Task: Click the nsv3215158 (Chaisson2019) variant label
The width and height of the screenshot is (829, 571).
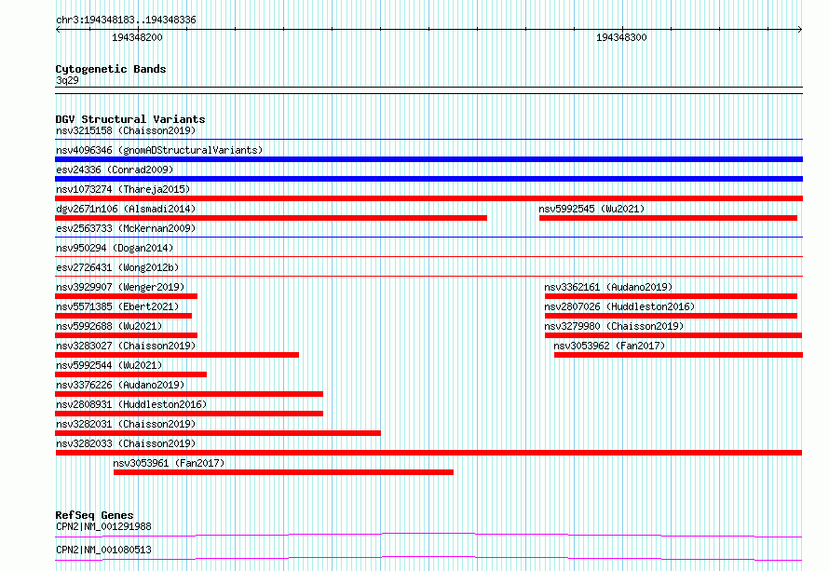Action: pyautogui.click(x=126, y=130)
